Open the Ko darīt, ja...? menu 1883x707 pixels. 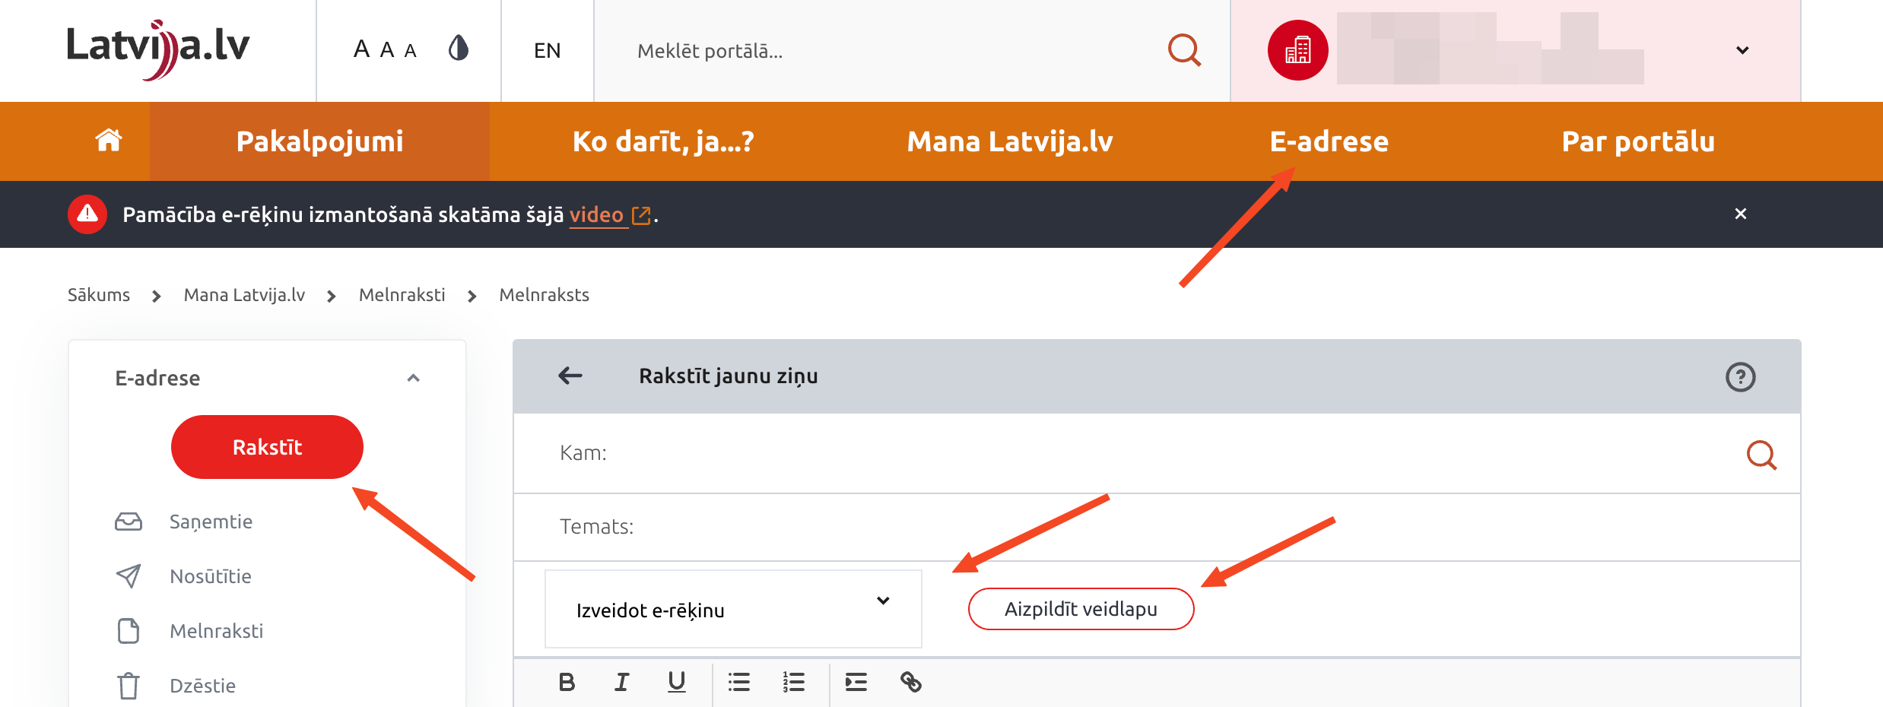point(663,141)
